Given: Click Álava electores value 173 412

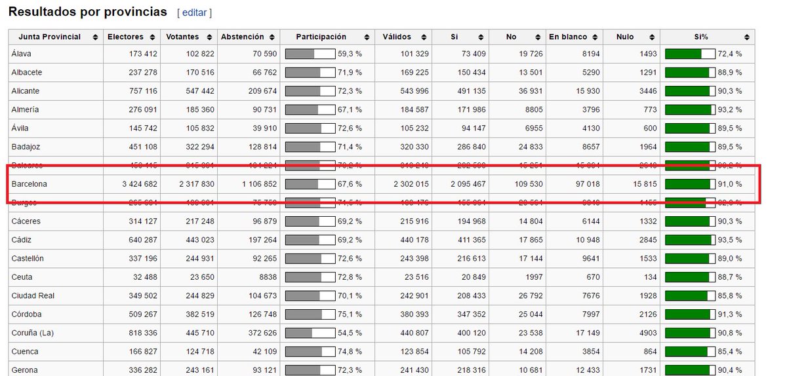Looking at the screenshot, I should [x=142, y=54].
